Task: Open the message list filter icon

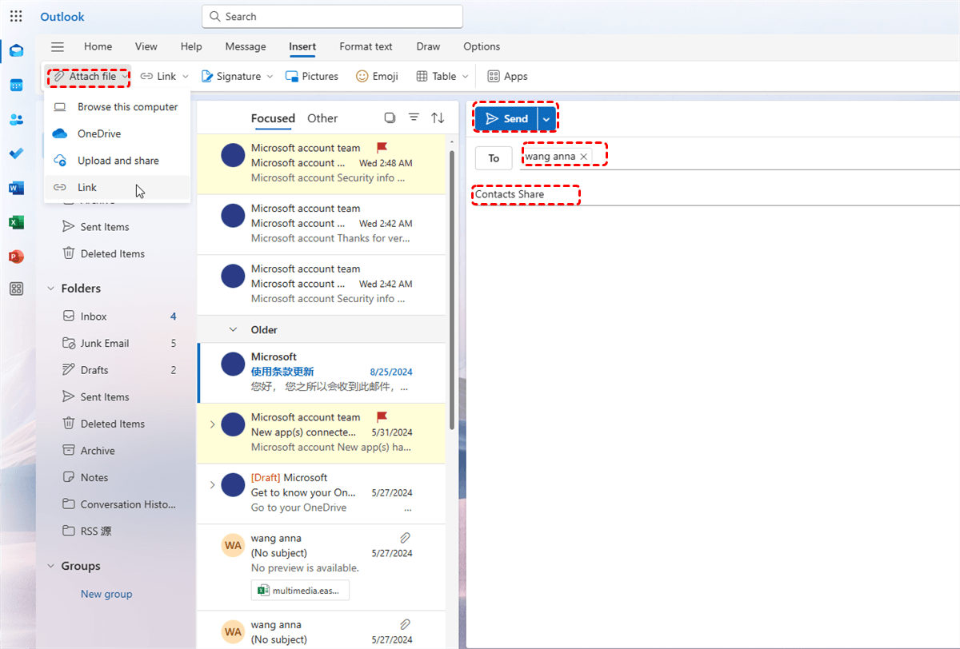Action: click(x=414, y=117)
